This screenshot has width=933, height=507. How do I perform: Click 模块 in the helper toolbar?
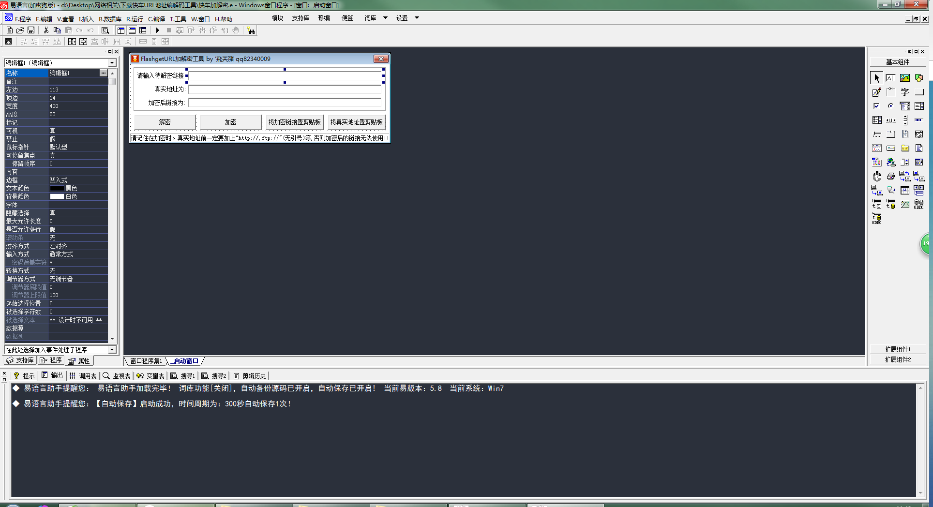[278, 18]
